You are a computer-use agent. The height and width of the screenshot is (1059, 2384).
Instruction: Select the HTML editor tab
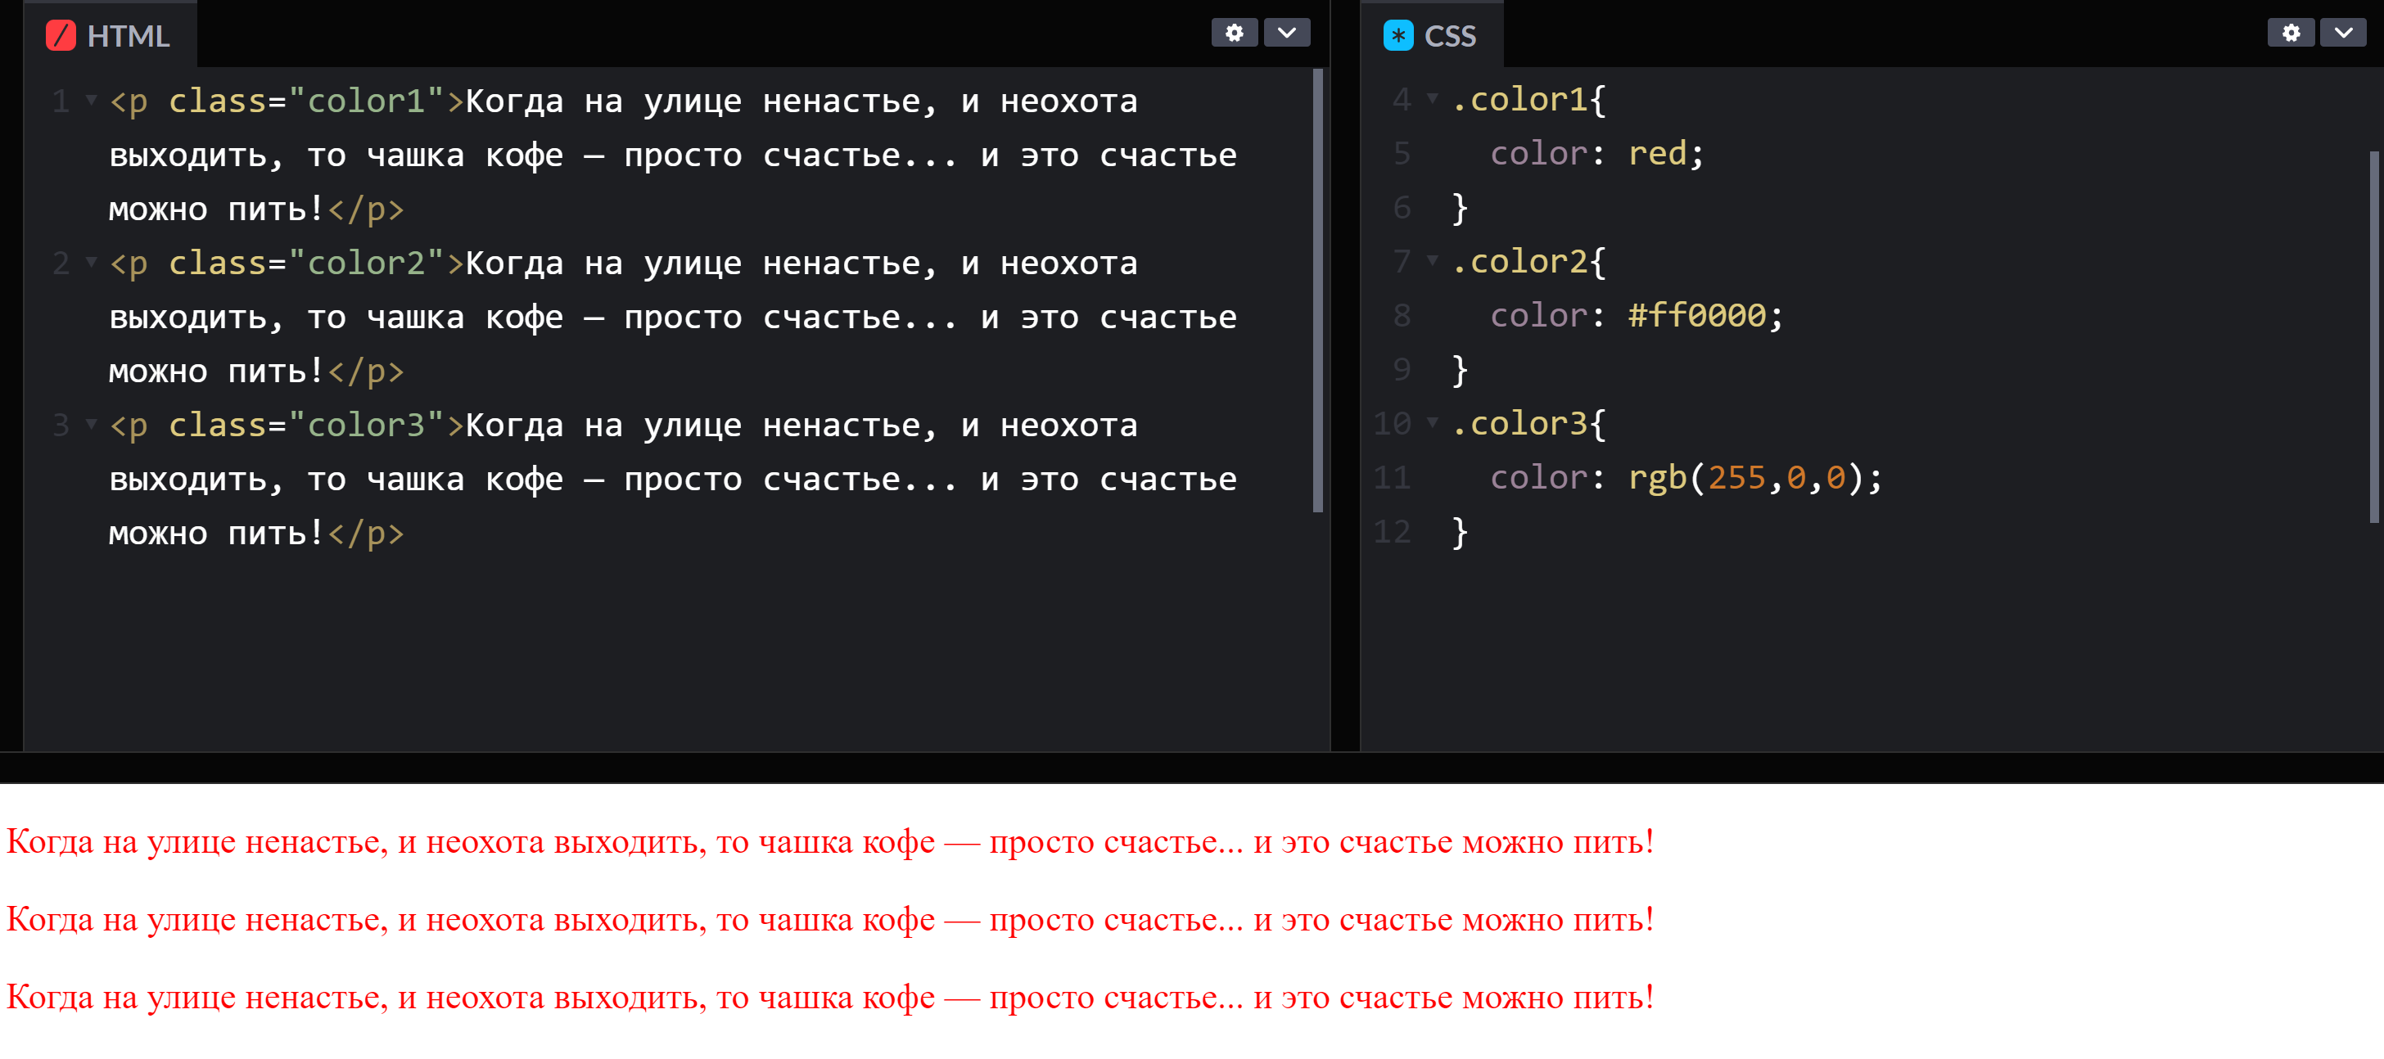[x=109, y=35]
